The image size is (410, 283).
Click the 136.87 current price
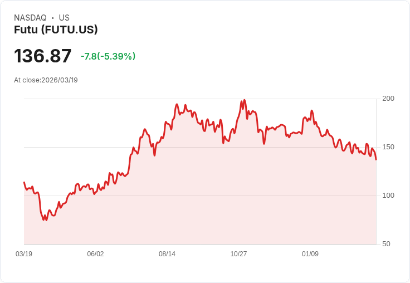(x=43, y=56)
